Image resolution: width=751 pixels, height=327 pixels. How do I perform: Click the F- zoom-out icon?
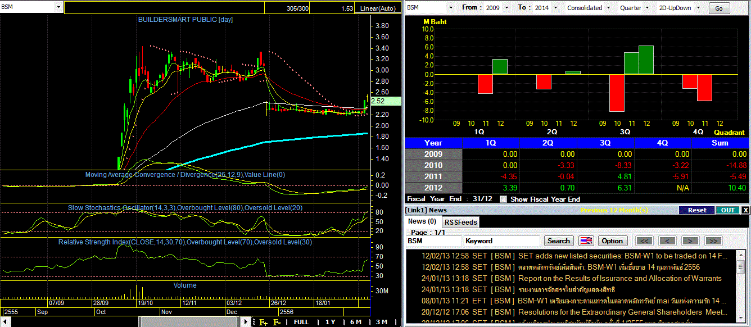277,322
